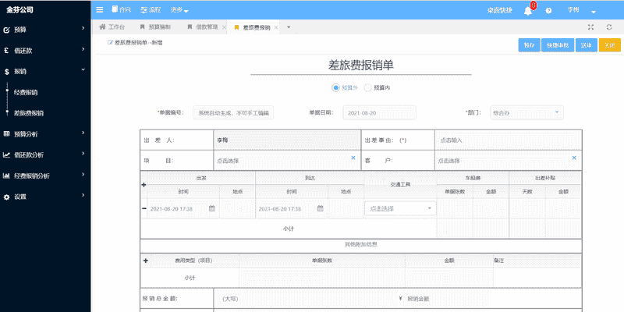Expand the 预算分析 sidebar menu
This screenshot has height=312, width=624.
click(45, 134)
